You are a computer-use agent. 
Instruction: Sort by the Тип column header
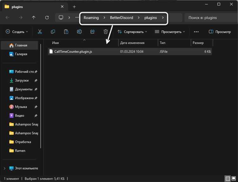tap(174, 43)
